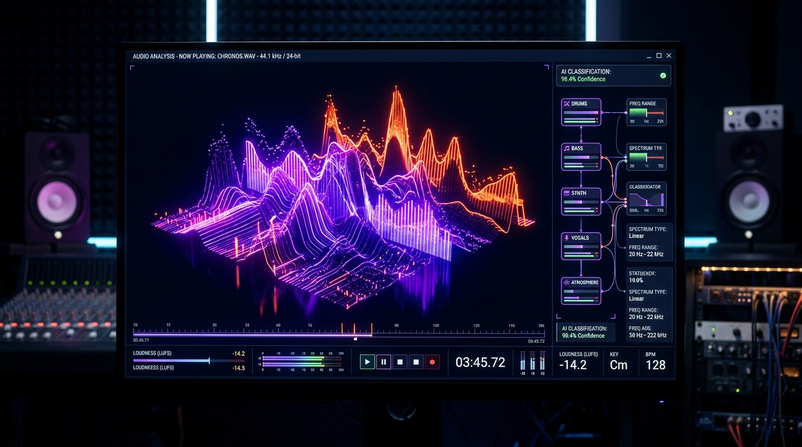The image size is (802, 447).
Task: Click the orange -14.2 loudness value
Action: (238, 353)
